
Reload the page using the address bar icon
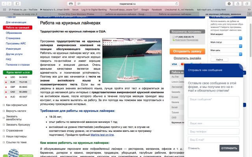click(x=177, y=3)
